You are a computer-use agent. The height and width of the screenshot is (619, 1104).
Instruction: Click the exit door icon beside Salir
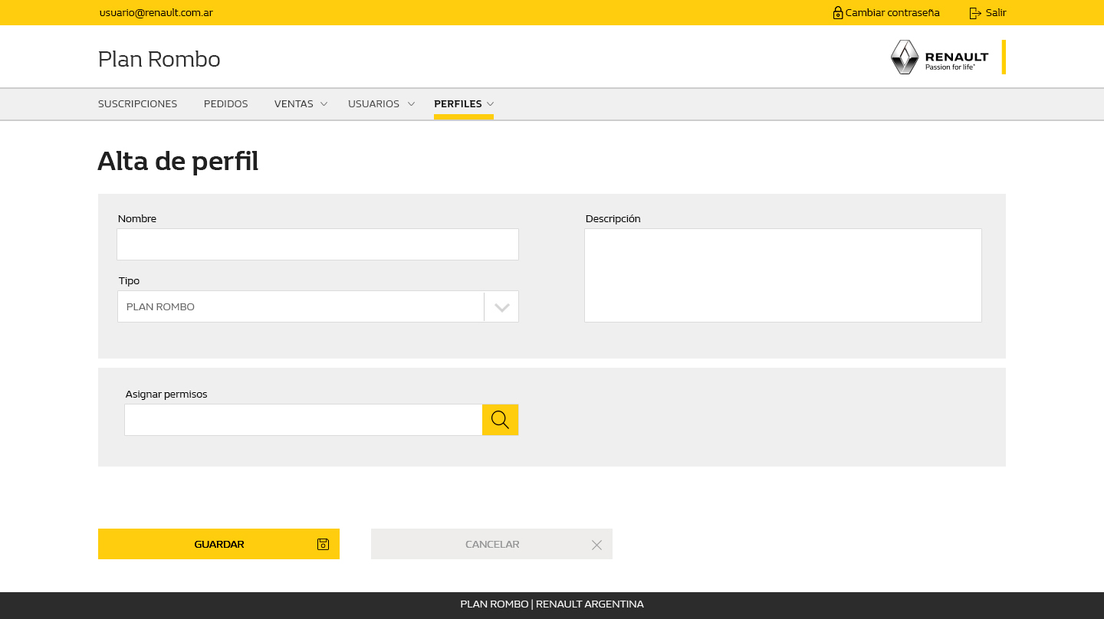[975, 13]
